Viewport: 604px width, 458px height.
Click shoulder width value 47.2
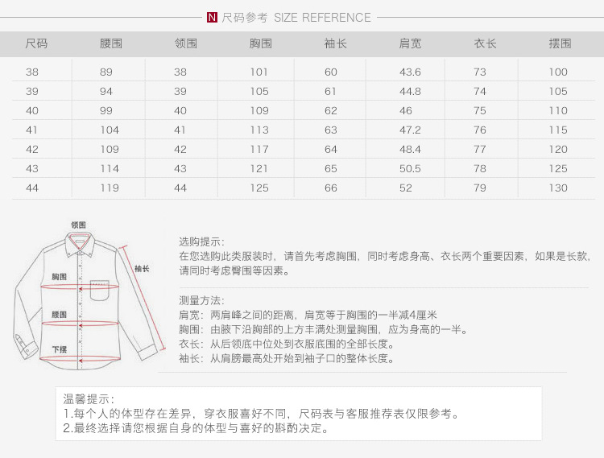(410, 130)
